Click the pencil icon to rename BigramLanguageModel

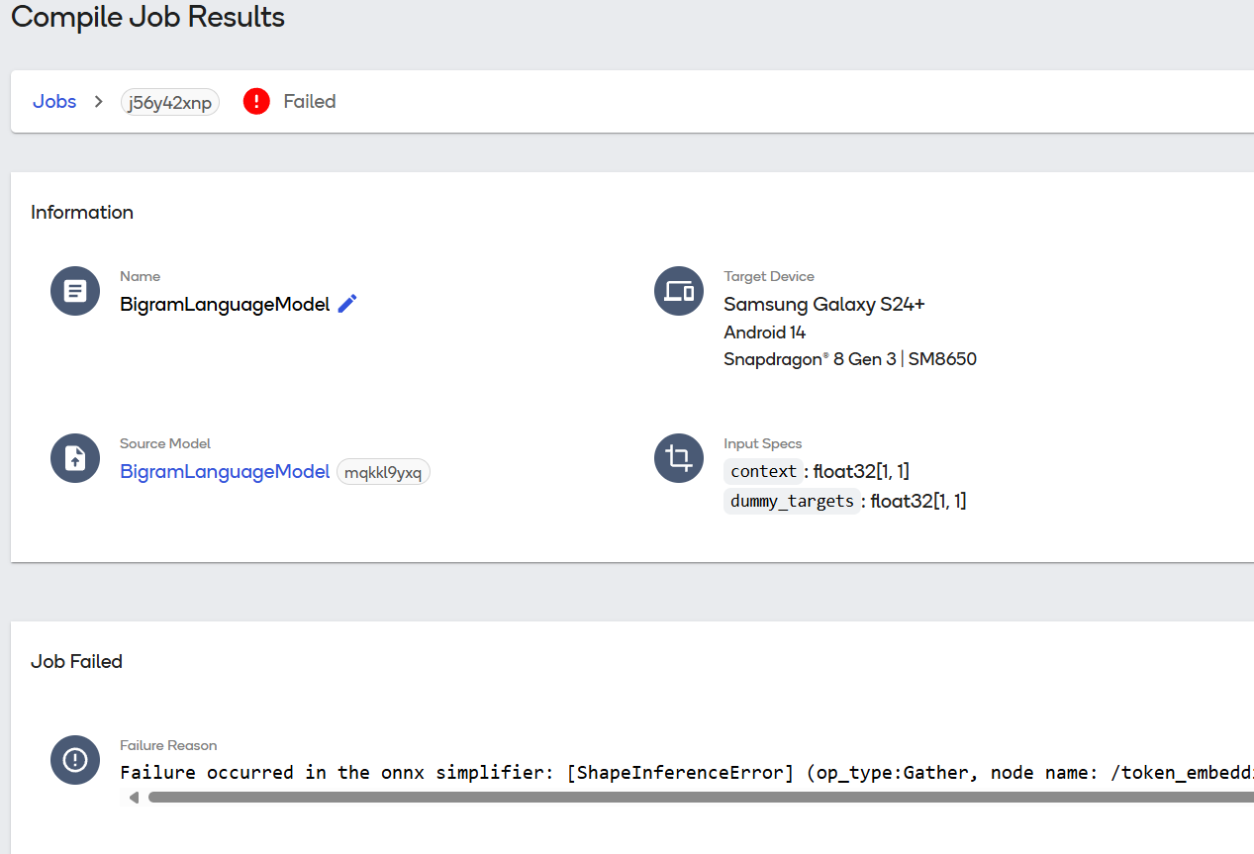(x=346, y=304)
